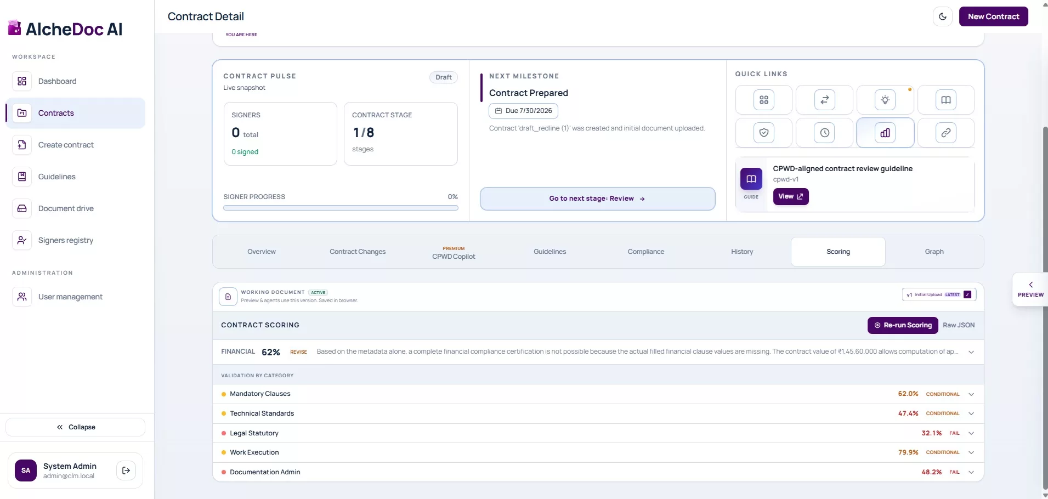
Task: Go to Create contract in sidebar
Action: tap(75, 145)
